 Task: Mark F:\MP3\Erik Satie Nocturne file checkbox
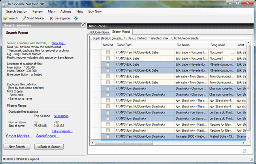tap(108, 58)
